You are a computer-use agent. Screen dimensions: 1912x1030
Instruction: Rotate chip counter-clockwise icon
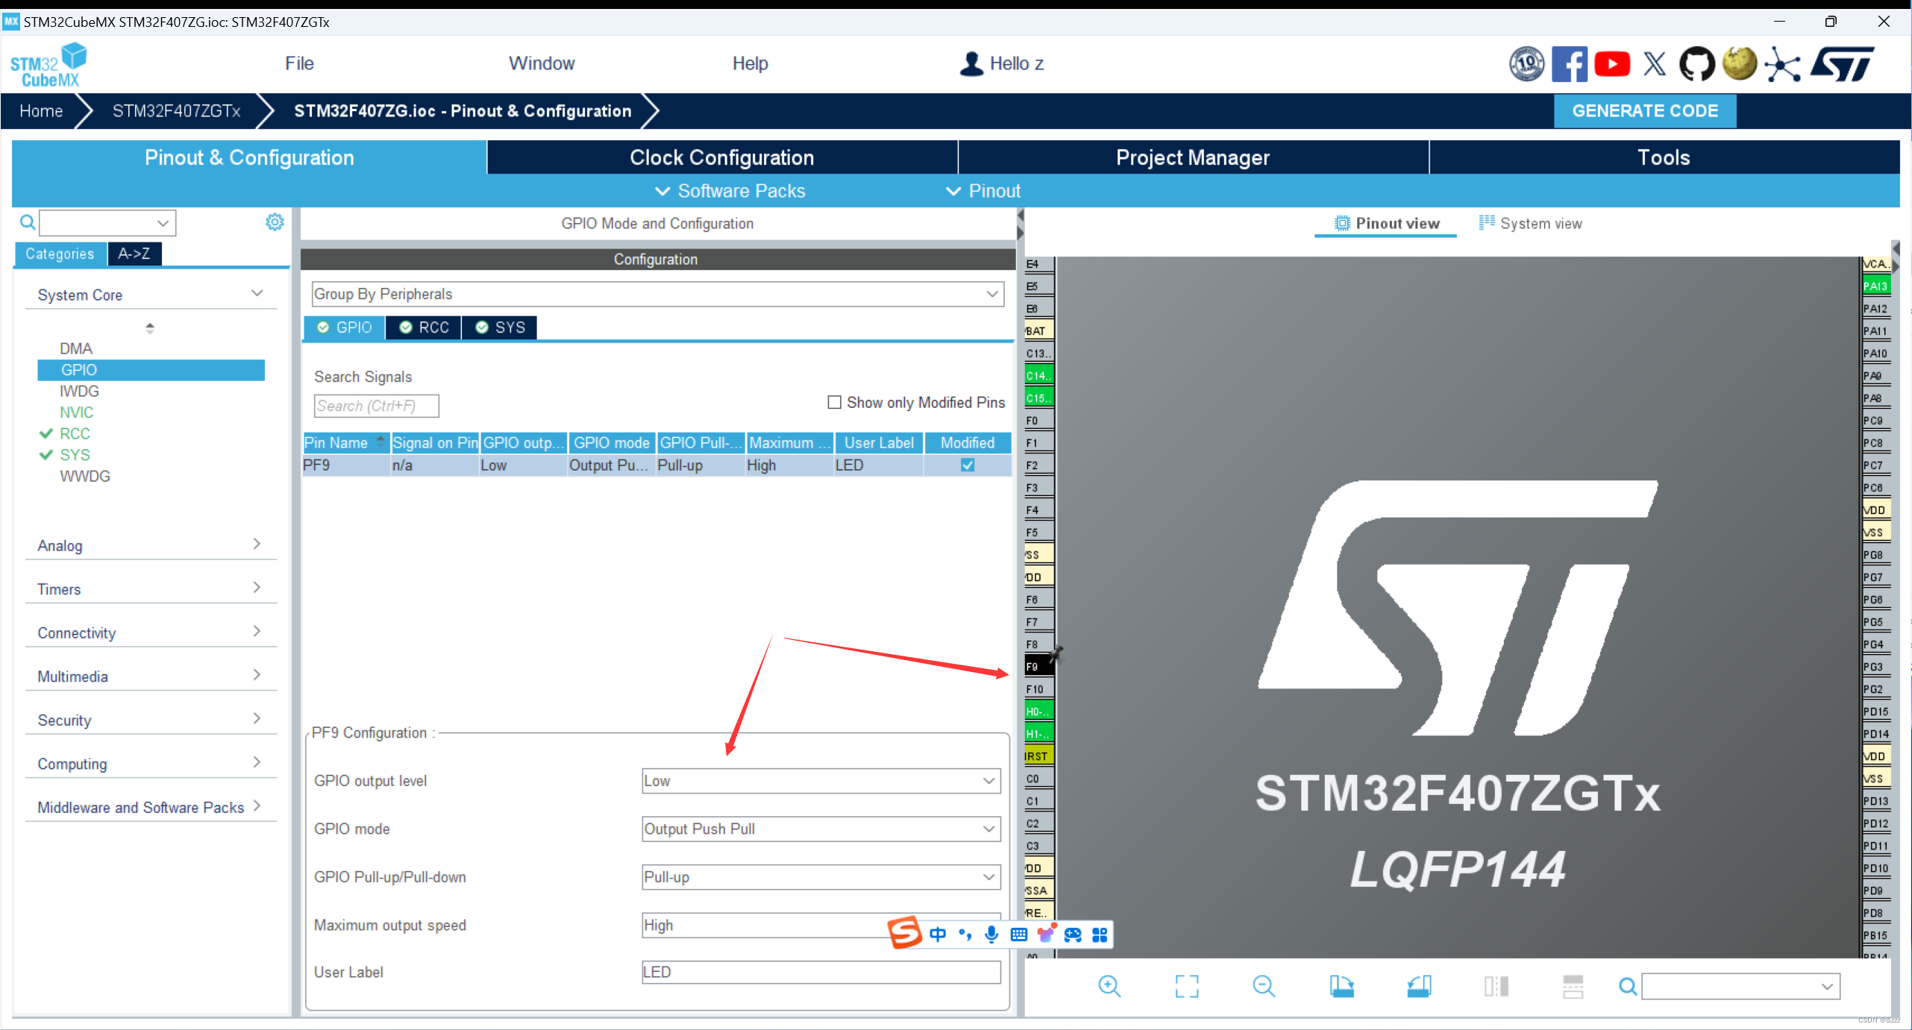(1418, 986)
